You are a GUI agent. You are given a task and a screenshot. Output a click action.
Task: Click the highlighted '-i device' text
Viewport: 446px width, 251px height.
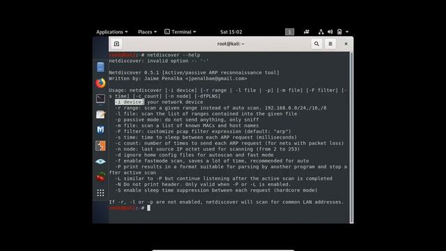click(x=130, y=102)
